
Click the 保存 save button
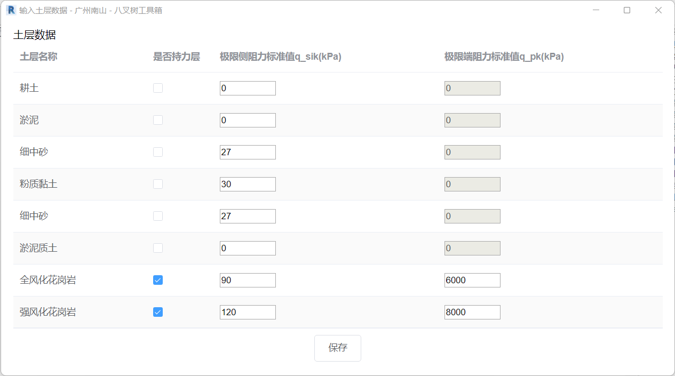[x=337, y=348]
